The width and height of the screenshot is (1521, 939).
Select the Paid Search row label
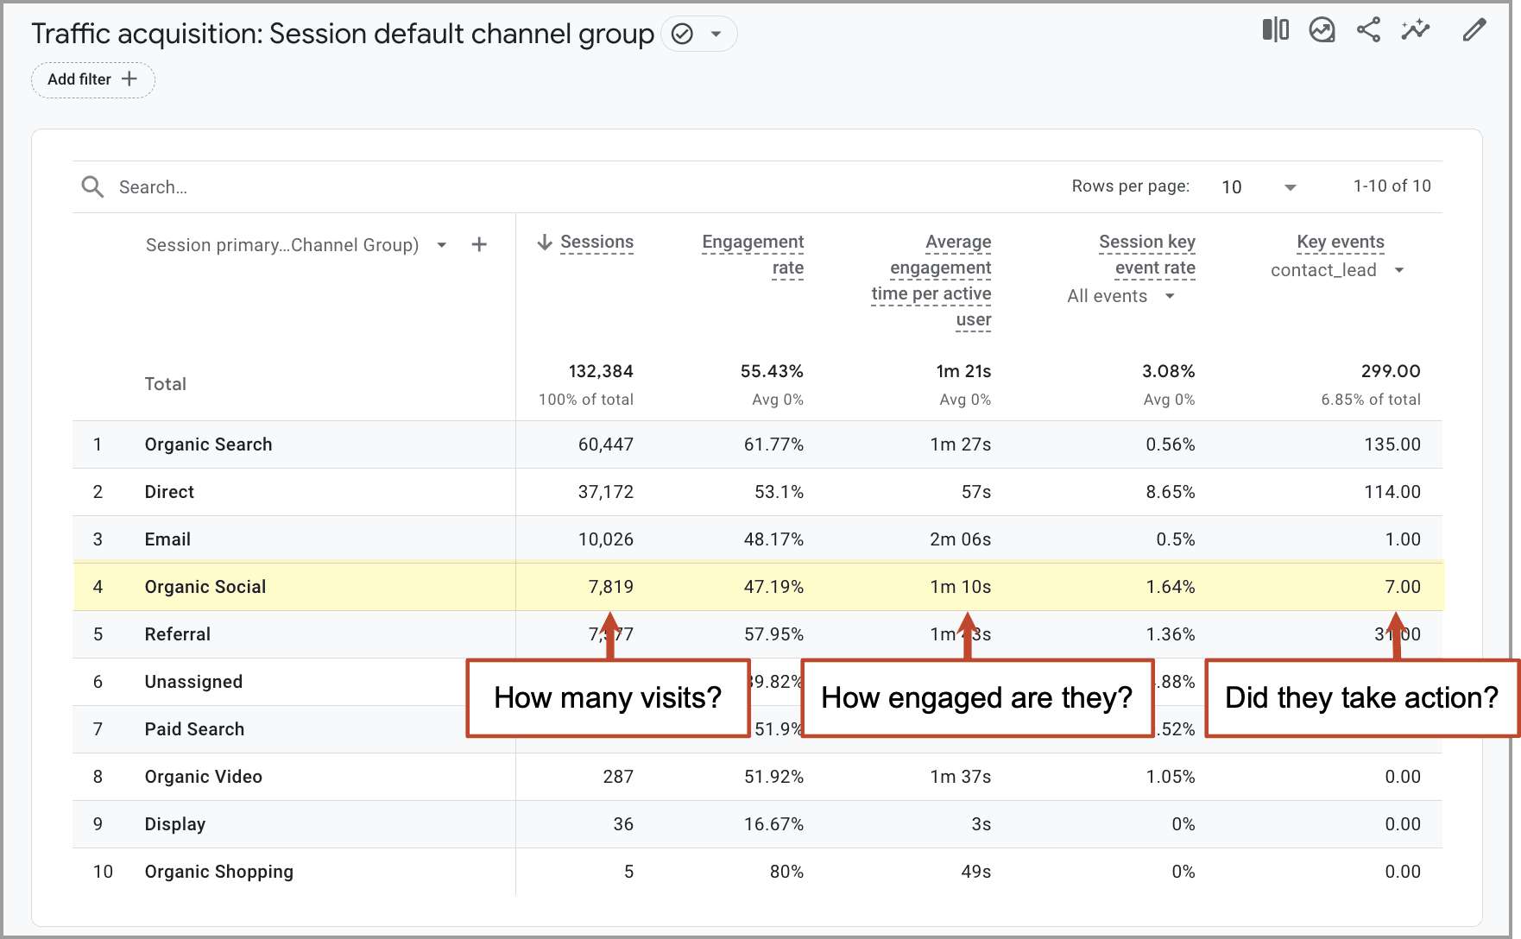194,729
